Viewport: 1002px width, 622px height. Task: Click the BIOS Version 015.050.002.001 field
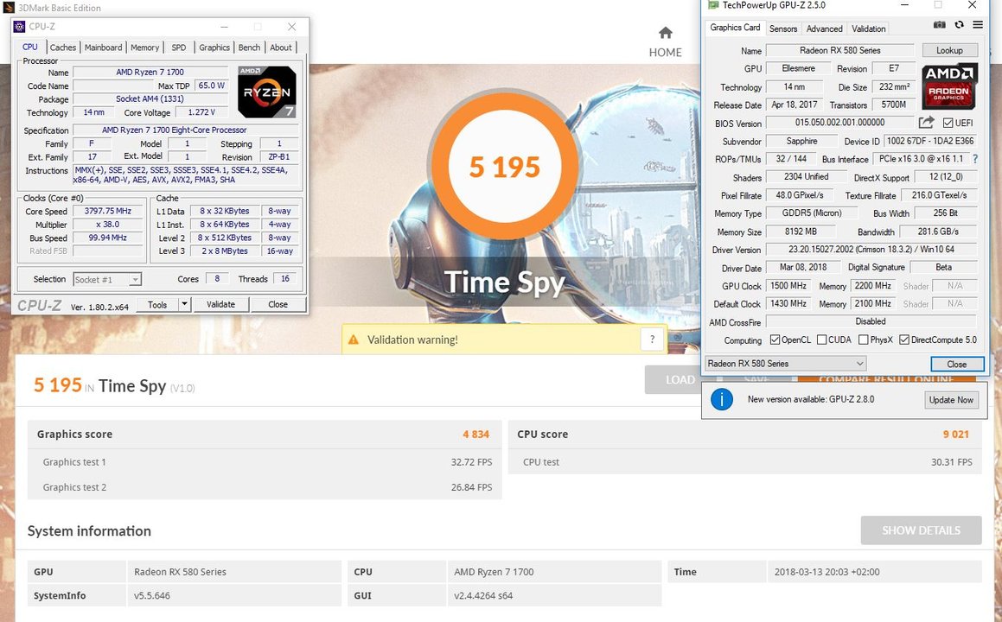(x=839, y=123)
